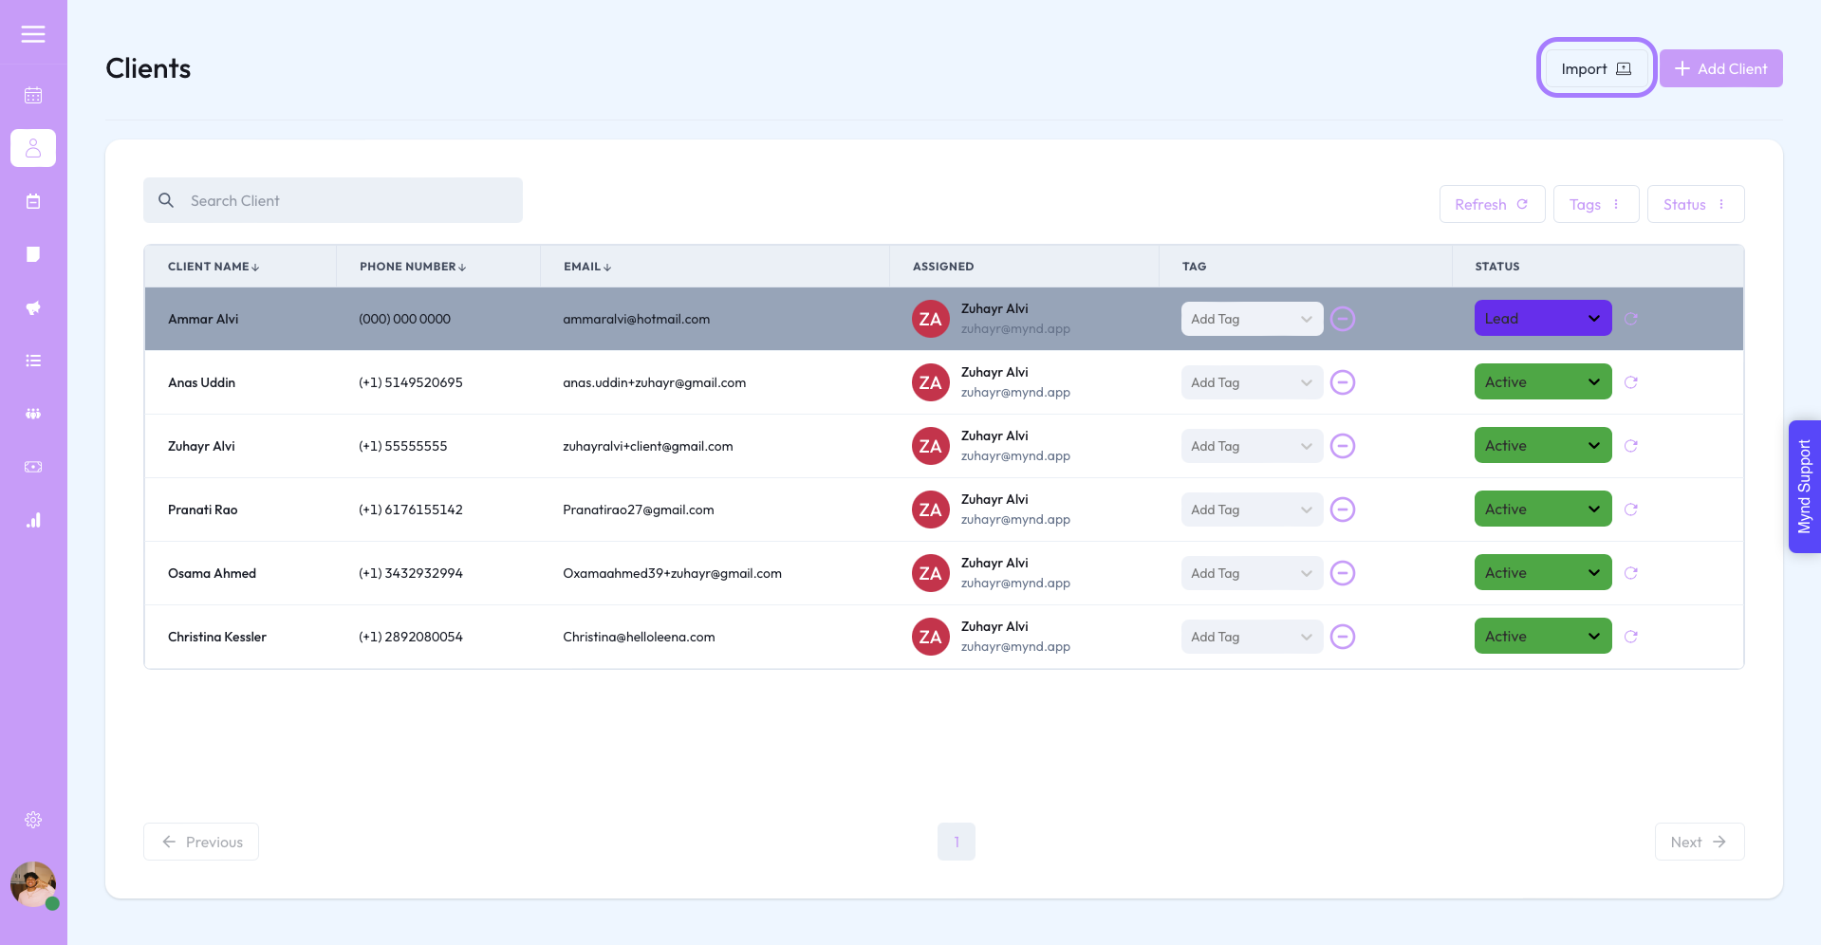Open the group members sidebar icon
This screenshot has width=1821, height=945.
[x=33, y=414]
